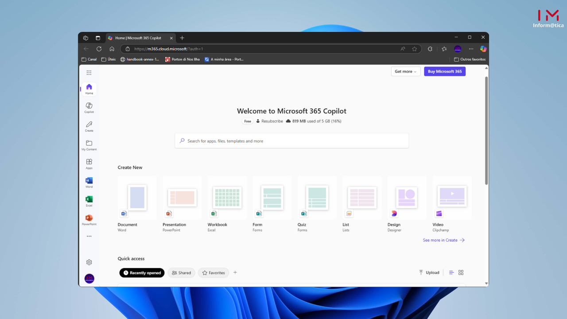This screenshot has height=319, width=567.
Task: Toggle Read aloud icon in address bar
Action: [403, 49]
